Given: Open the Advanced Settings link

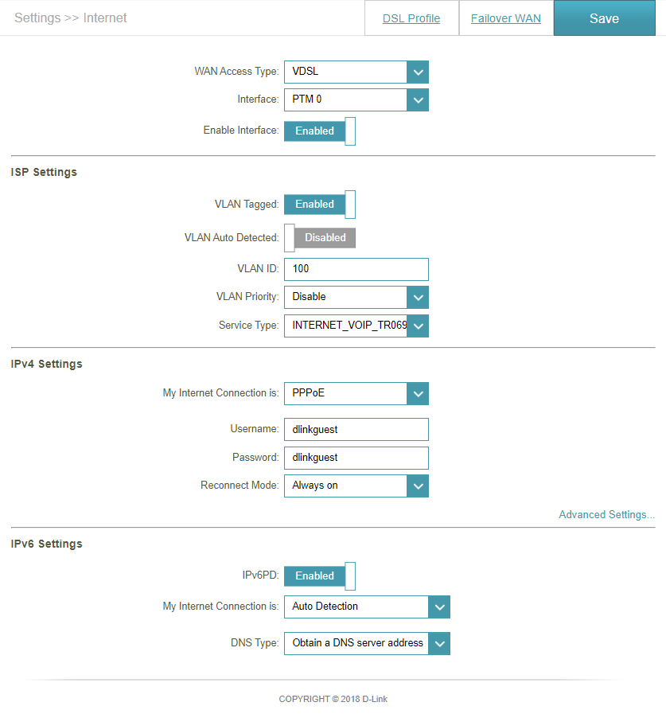Looking at the screenshot, I should point(606,514).
